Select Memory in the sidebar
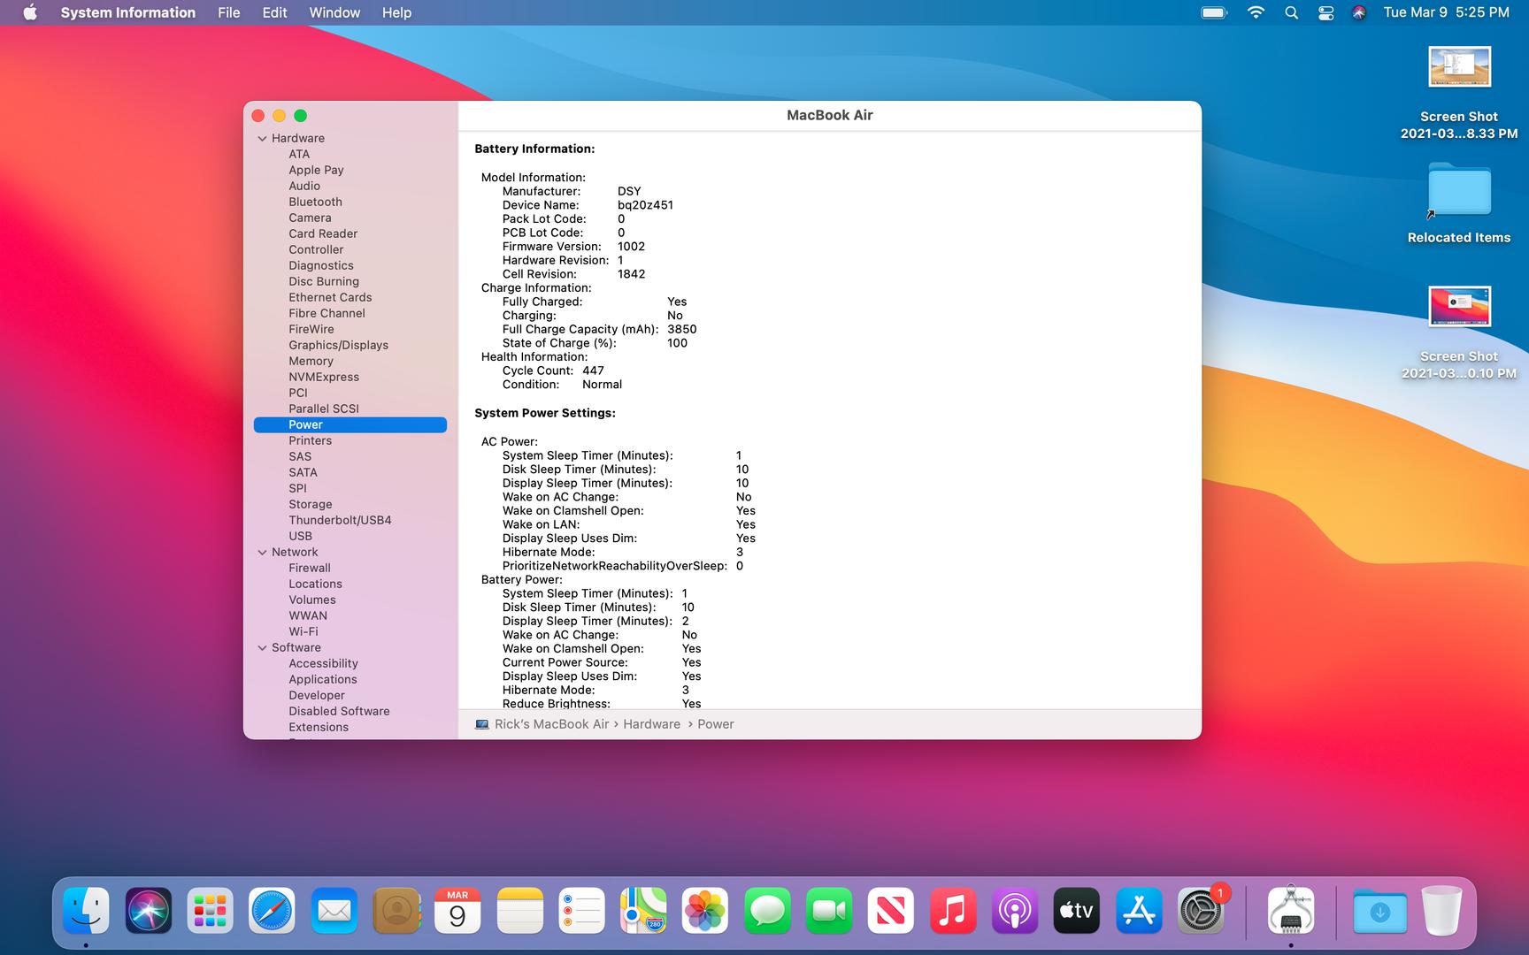 (x=311, y=361)
